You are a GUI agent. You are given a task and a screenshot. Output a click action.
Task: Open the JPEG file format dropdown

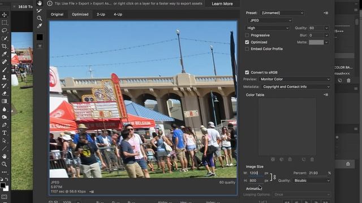[x=270, y=20]
